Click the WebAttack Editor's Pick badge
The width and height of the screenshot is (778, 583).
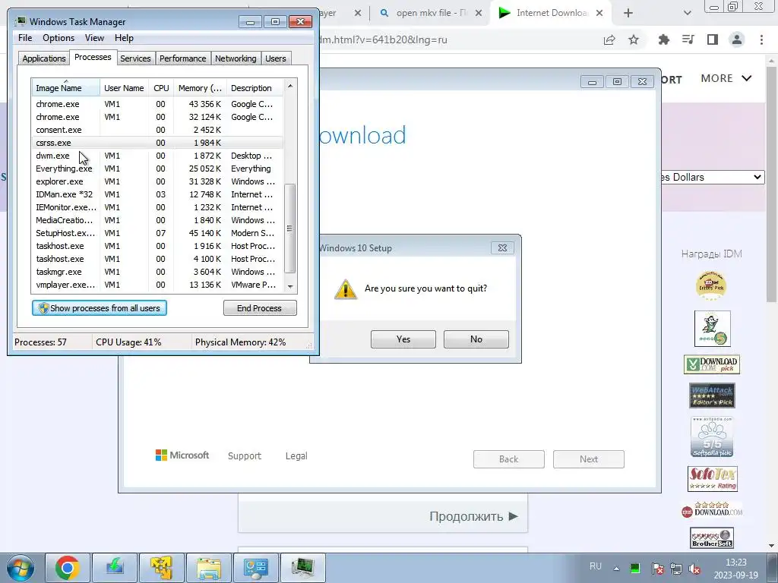712,395
